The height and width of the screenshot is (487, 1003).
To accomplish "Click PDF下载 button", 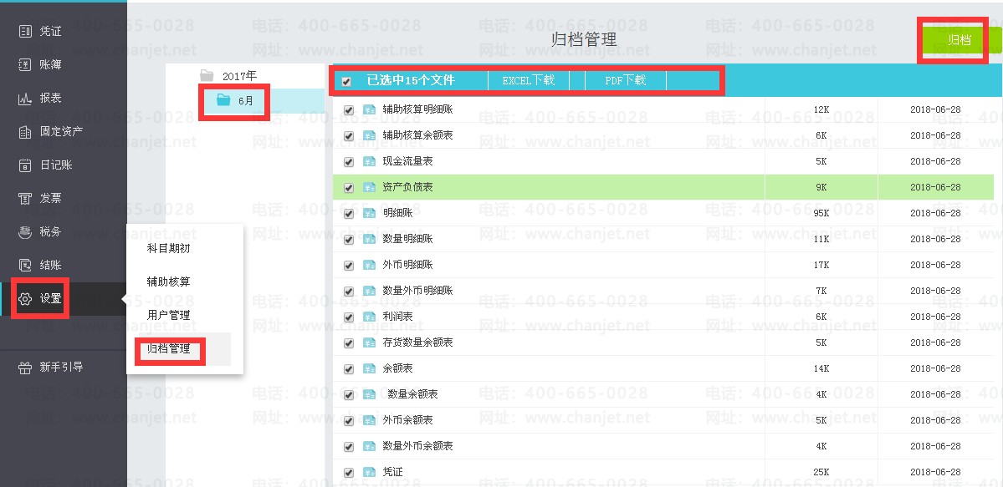I will [625, 80].
